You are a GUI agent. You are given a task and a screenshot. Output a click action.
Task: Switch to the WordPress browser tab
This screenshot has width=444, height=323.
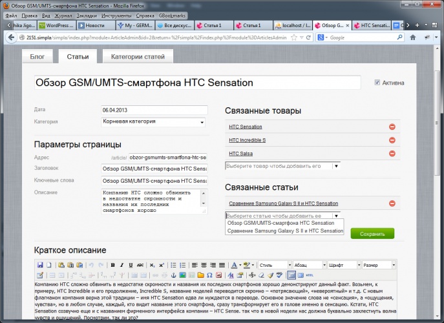tap(57, 25)
